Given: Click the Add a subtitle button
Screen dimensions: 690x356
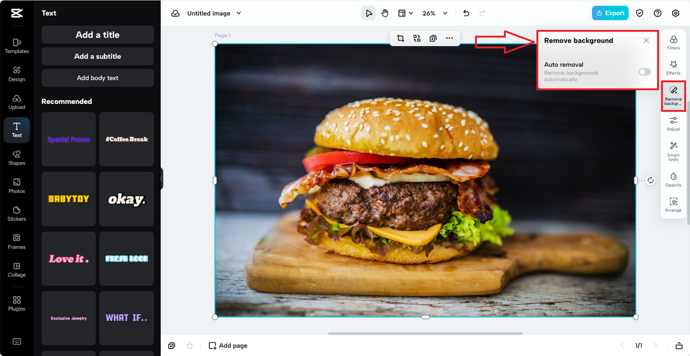Looking at the screenshot, I should [x=98, y=56].
